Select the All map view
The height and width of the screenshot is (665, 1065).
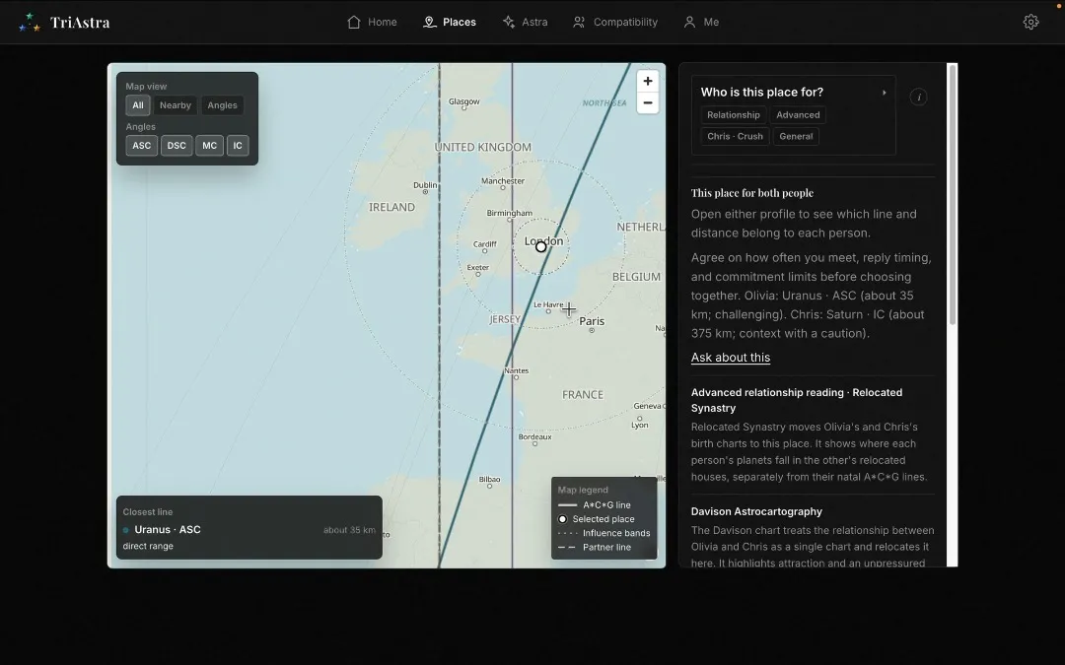(x=138, y=105)
